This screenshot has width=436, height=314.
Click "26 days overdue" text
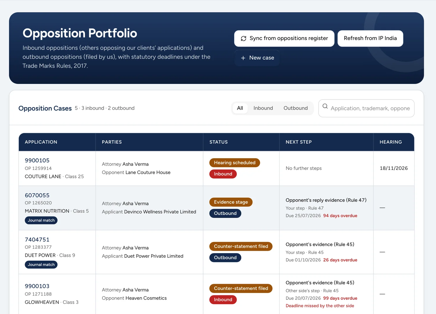point(340,260)
